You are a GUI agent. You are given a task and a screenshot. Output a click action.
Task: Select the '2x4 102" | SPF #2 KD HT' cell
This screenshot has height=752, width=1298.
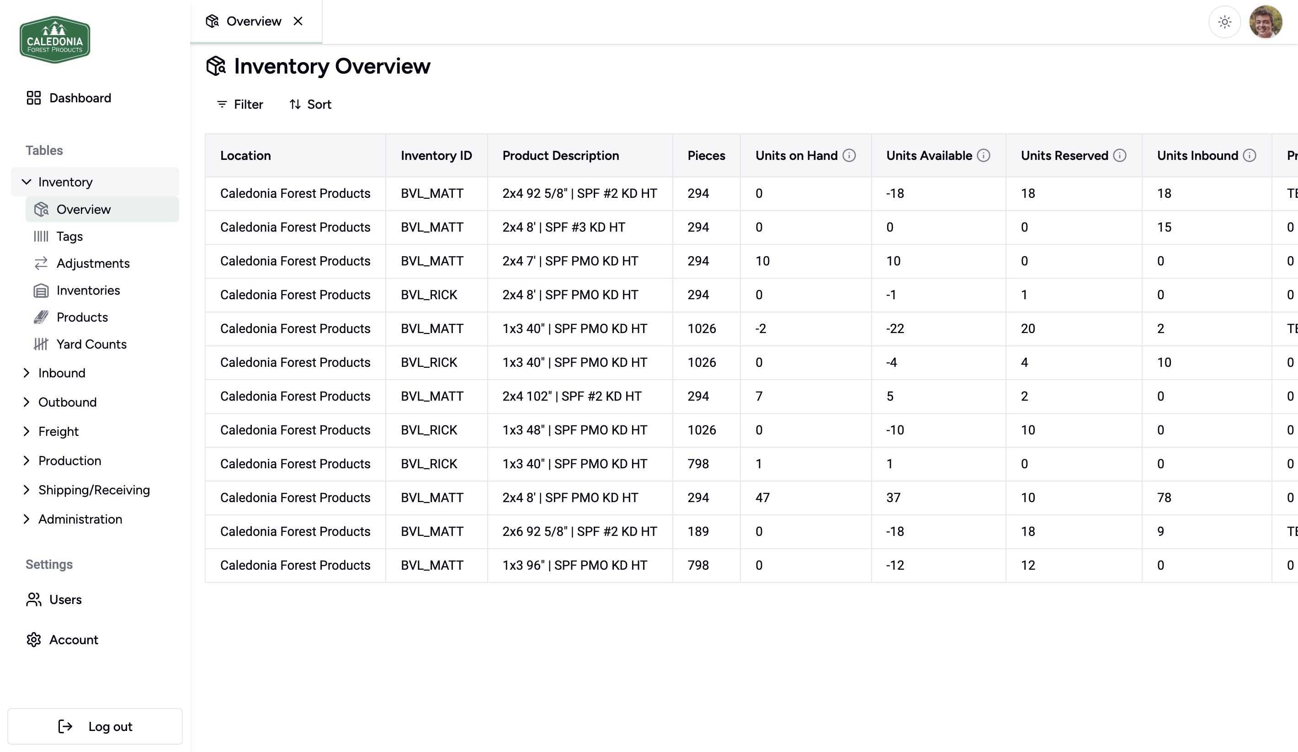click(580, 397)
